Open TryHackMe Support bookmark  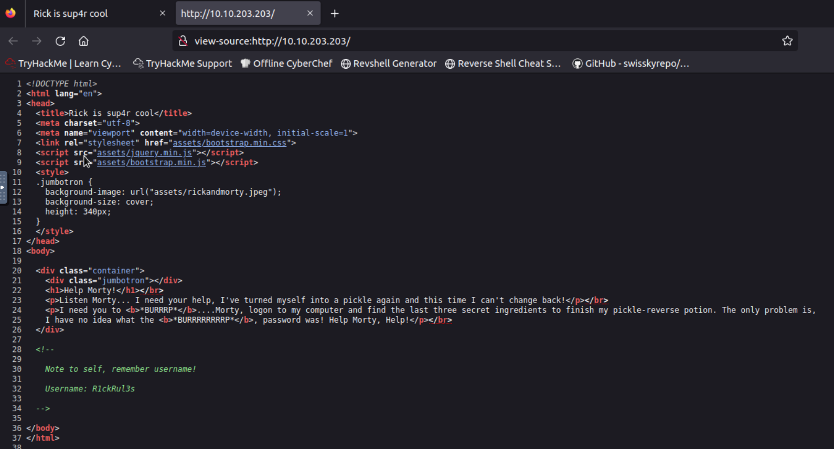182,63
